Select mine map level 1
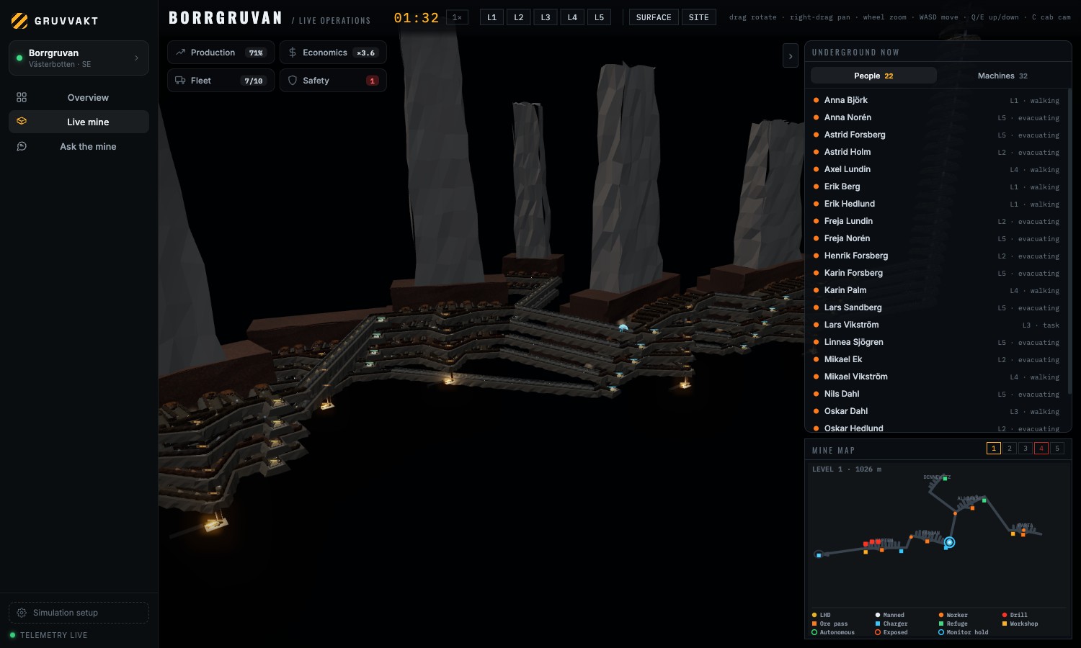The height and width of the screenshot is (648, 1081). (994, 449)
